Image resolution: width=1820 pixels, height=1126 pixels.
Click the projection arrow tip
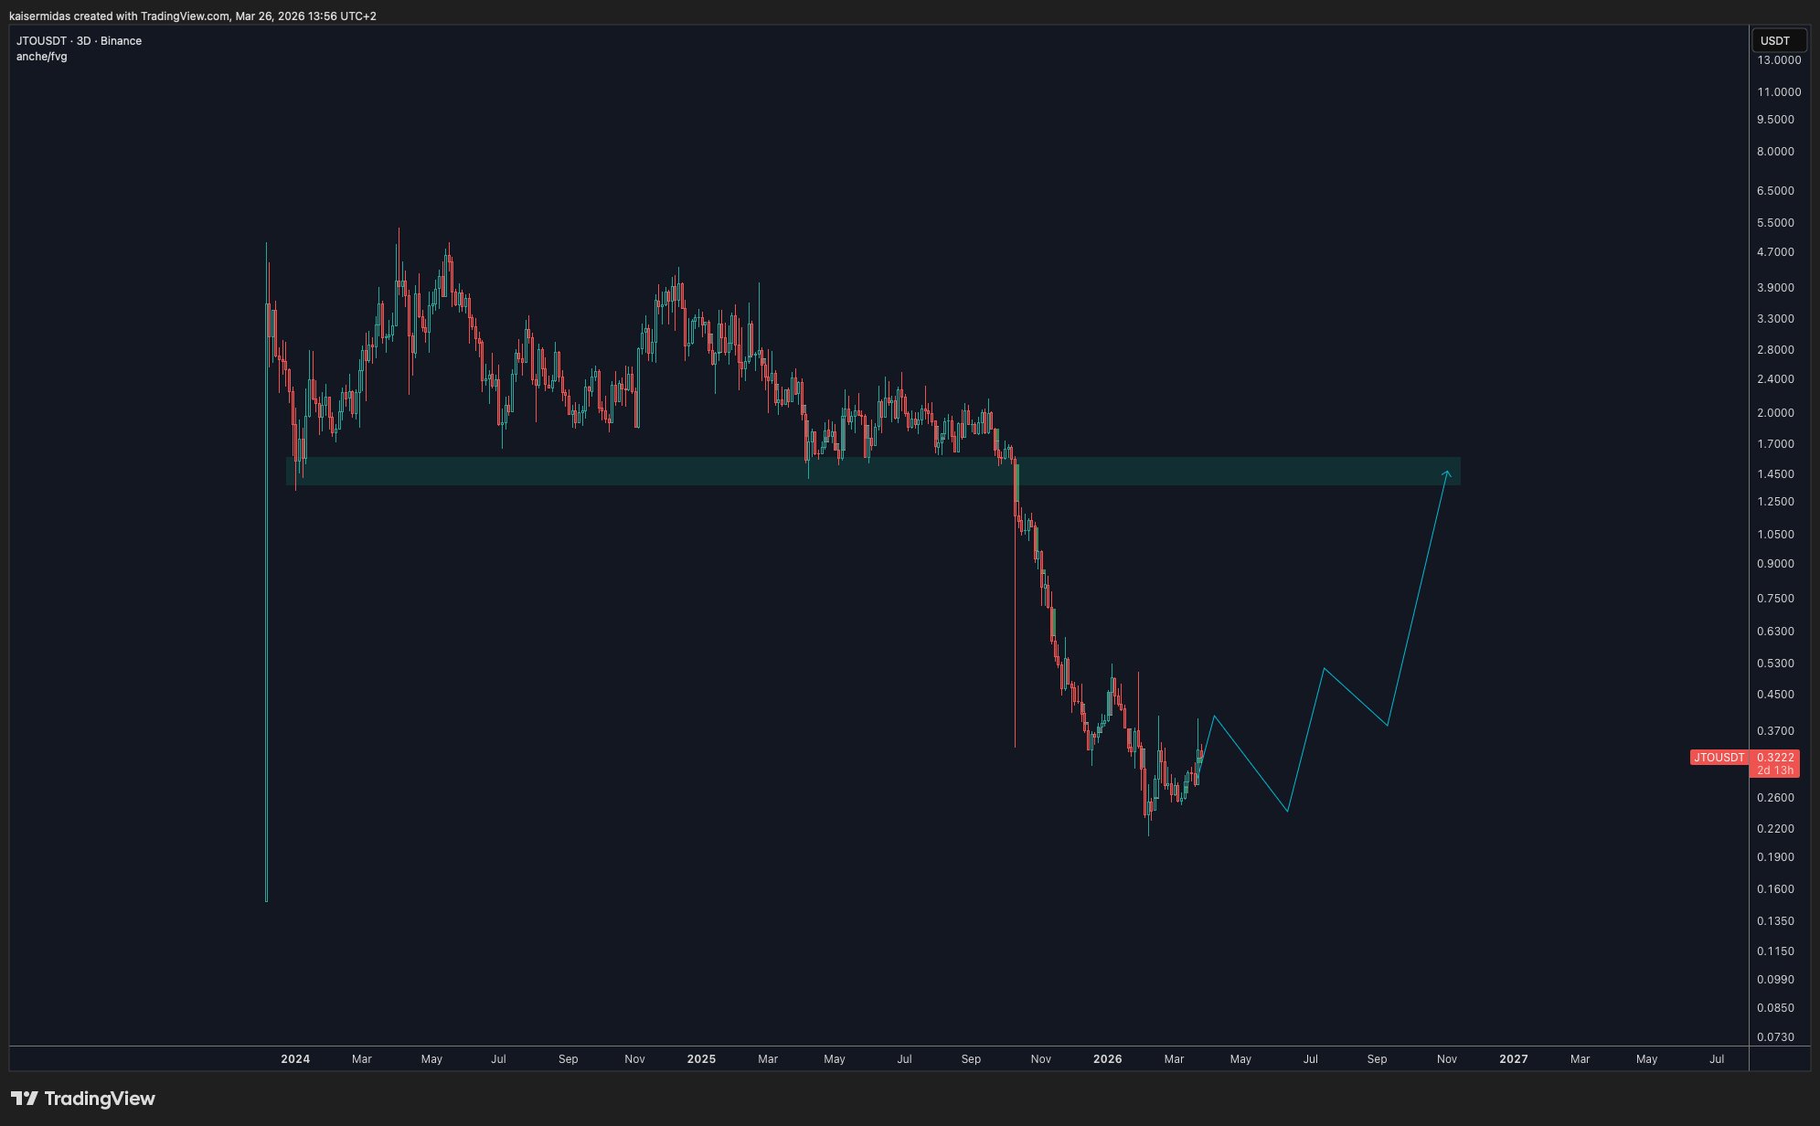click(x=1447, y=472)
